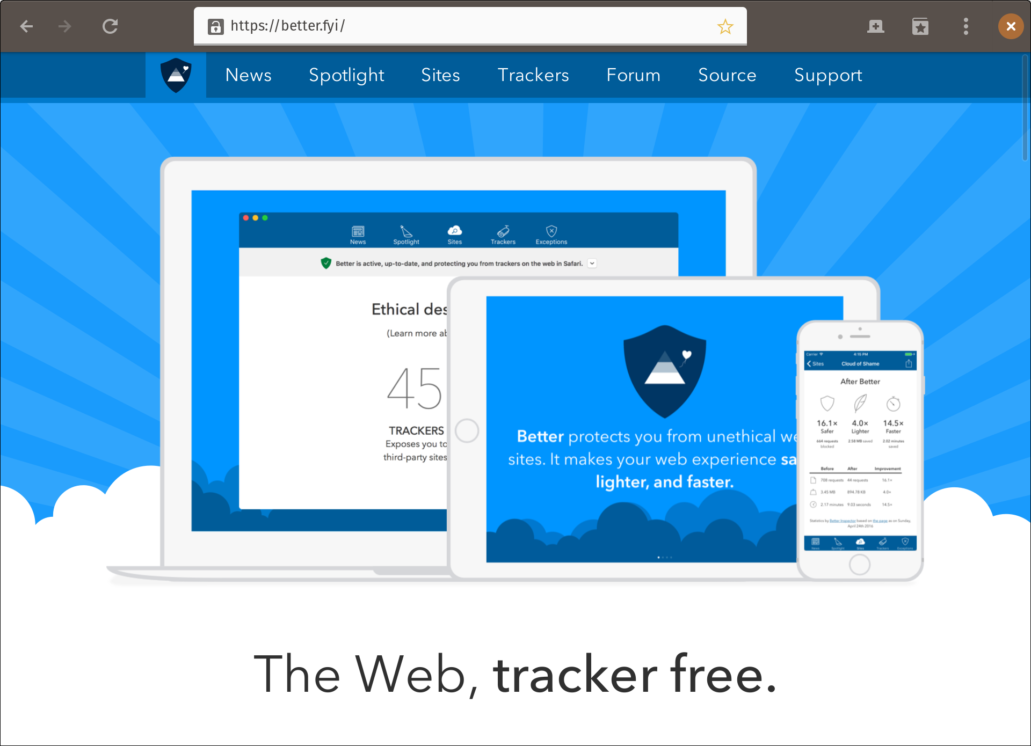Open the Forum page
The height and width of the screenshot is (746, 1031).
[633, 75]
